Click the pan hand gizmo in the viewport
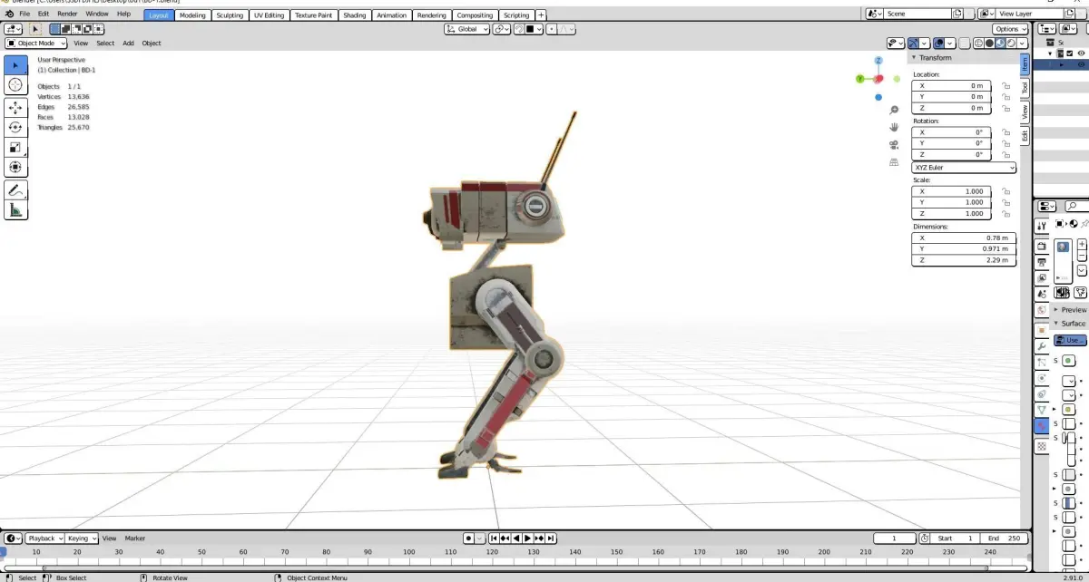Screen dimensions: 1089x582 894,127
